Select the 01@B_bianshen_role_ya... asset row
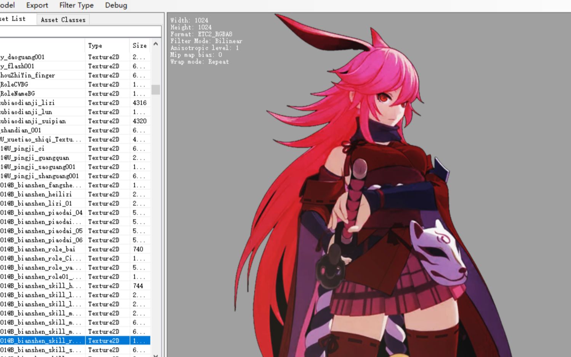571x357 pixels. pos(75,267)
